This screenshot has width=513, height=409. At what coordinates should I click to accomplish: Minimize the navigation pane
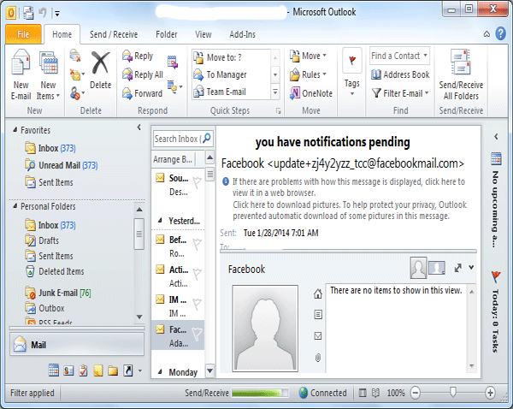point(139,127)
